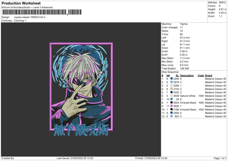The image size is (228, 161).
Task: Click the Natural White swatch in row 6
Action: [x=171, y=96]
